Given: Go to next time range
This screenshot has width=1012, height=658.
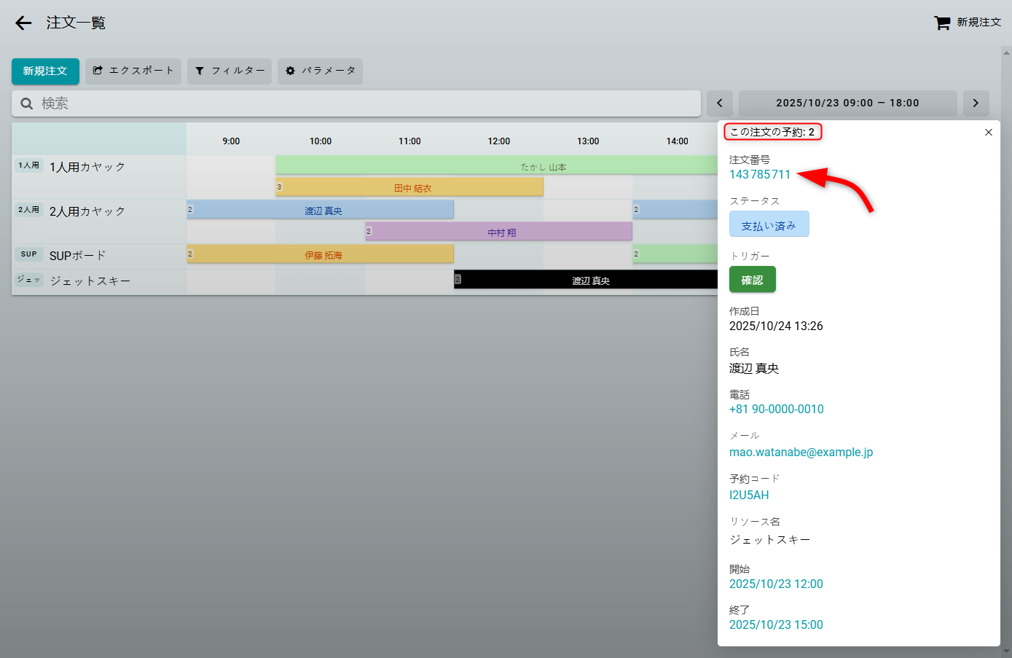Looking at the screenshot, I should [976, 103].
